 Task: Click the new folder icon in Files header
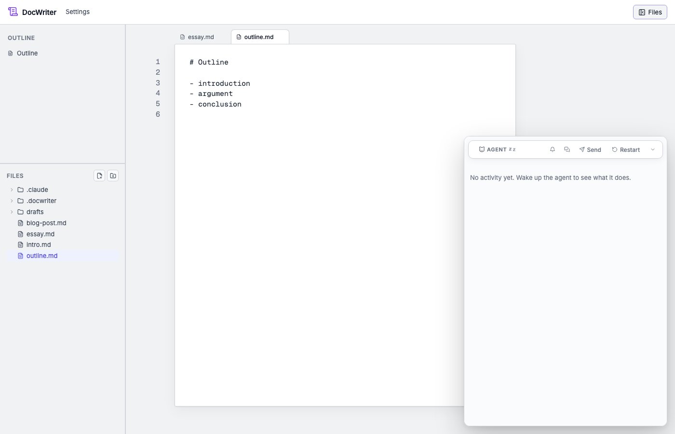(113, 176)
